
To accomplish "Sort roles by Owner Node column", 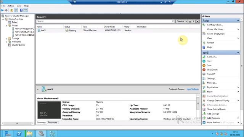I will tap(113, 27).
